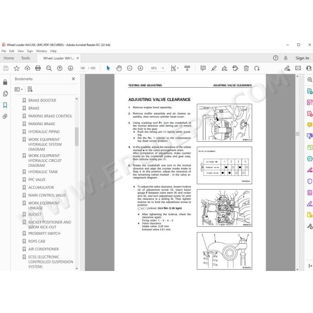
Task: Click the document vertical scrollbar thumb
Action: point(297,134)
